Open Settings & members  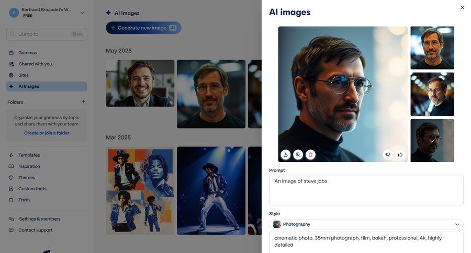(39, 219)
